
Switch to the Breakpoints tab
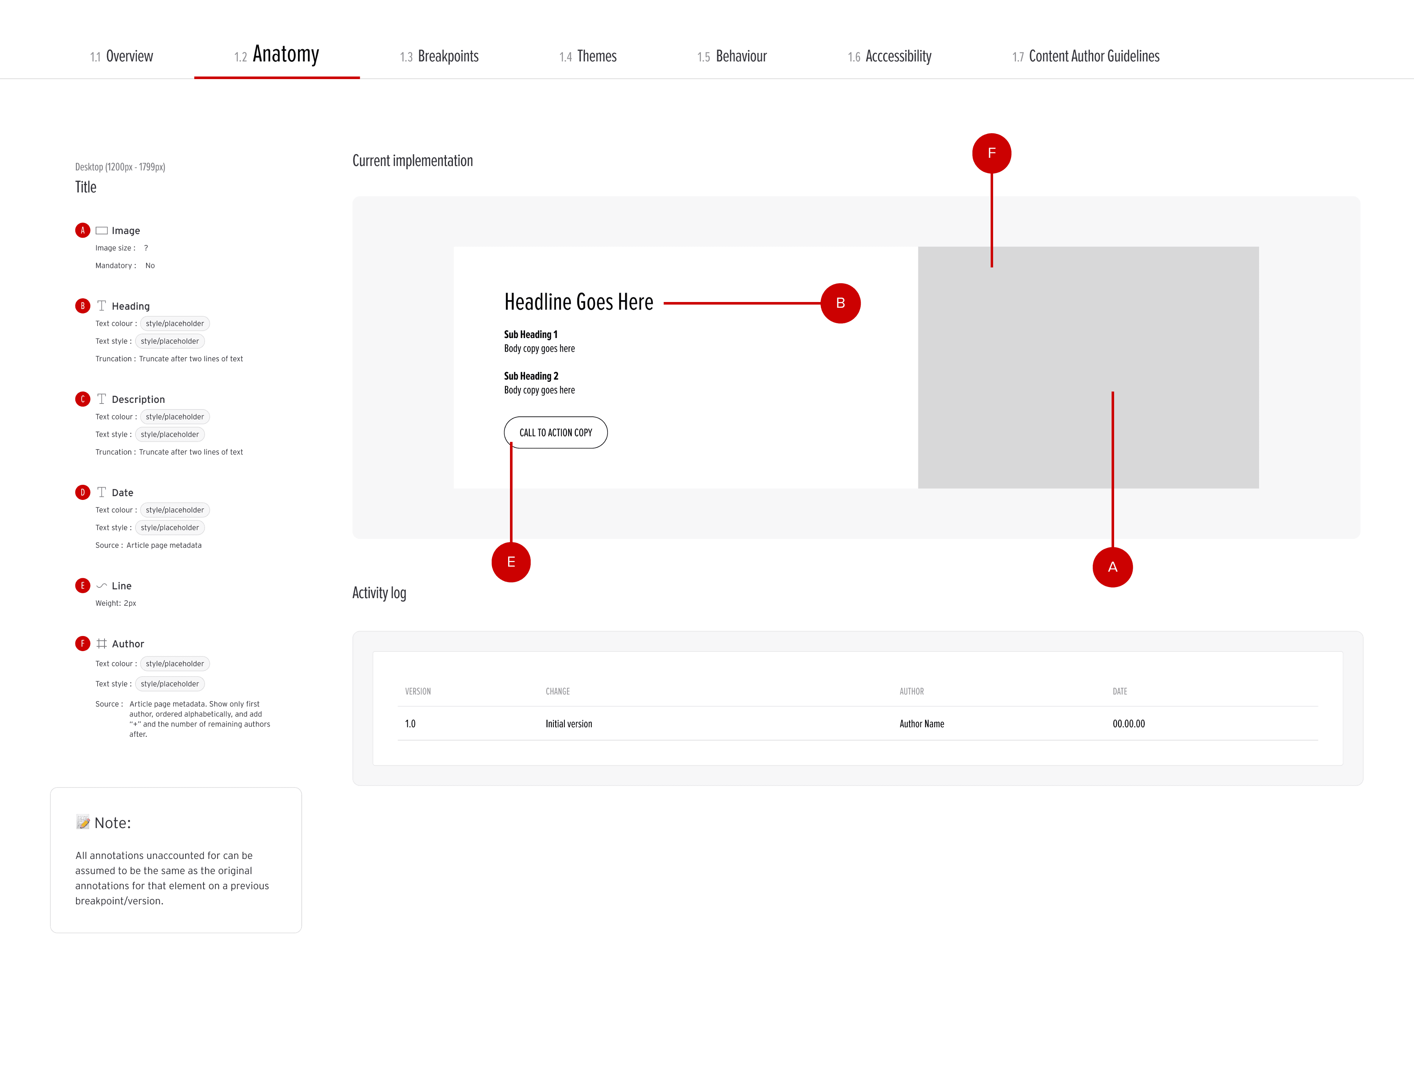439,56
